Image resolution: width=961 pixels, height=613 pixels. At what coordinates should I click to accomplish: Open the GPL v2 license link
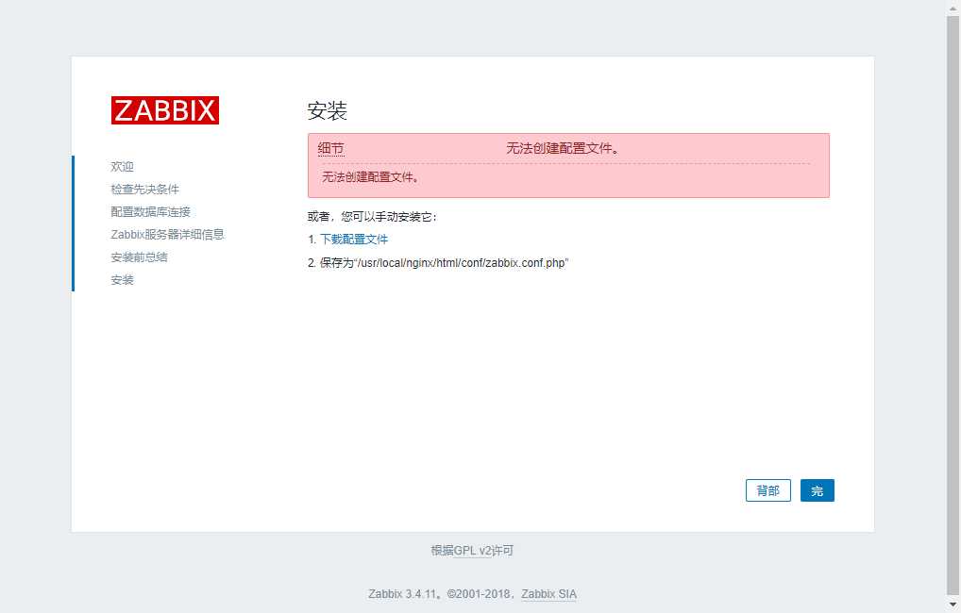473,551
